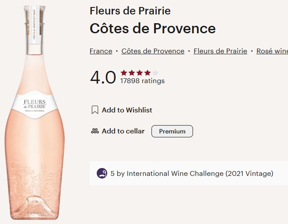Click the Add to cellar text
Screen dimensions: 288x224
click(x=123, y=131)
